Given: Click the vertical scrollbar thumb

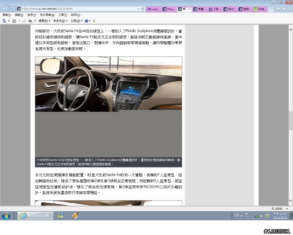Looking at the screenshot, I should tap(290, 121).
